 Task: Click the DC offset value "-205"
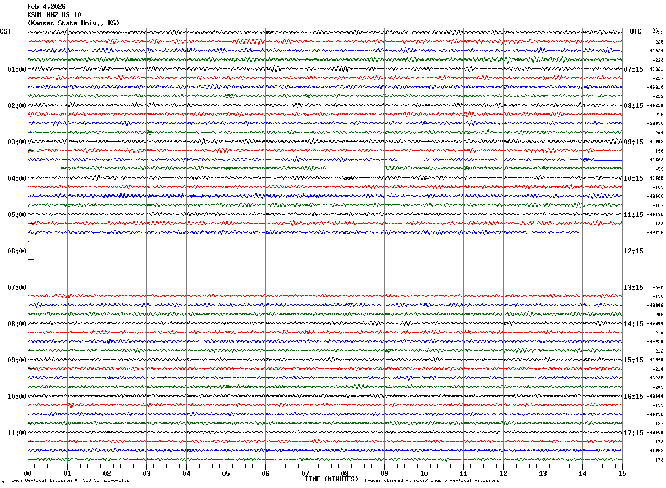point(658,387)
